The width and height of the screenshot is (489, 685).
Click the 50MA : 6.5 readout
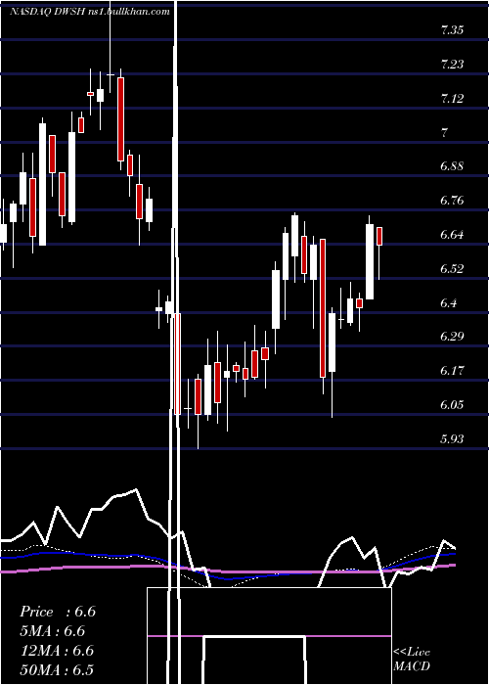coord(57,669)
